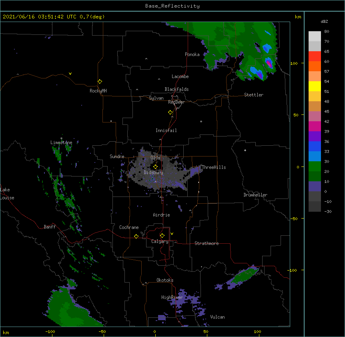Click the Didsbury town label
The image size is (345, 337).
[154, 173]
